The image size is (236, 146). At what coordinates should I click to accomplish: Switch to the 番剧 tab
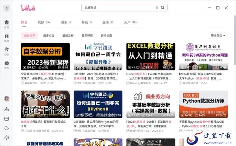click(66, 22)
